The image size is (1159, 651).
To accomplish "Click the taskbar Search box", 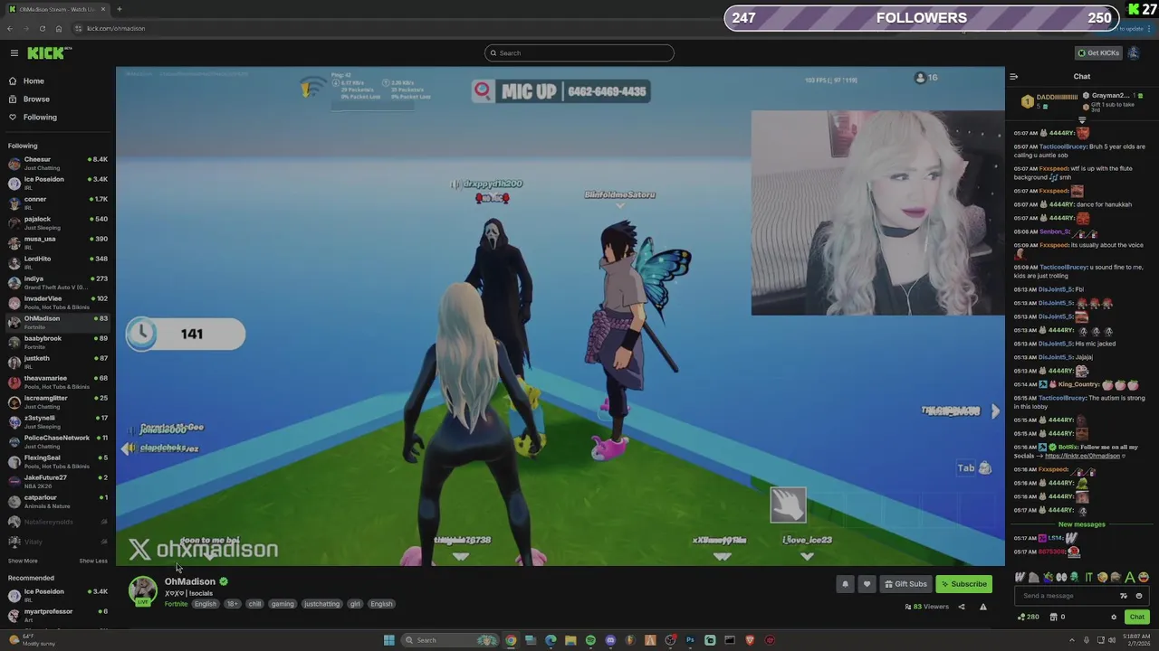I will point(450,640).
